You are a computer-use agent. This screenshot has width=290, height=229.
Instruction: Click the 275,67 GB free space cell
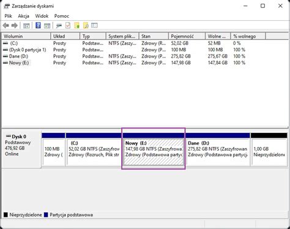point(218,56)
